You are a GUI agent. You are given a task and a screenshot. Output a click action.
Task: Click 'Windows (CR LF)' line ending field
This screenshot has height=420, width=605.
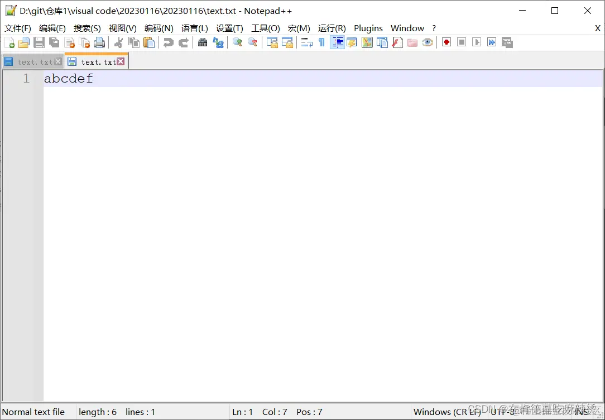click(447, 412)
